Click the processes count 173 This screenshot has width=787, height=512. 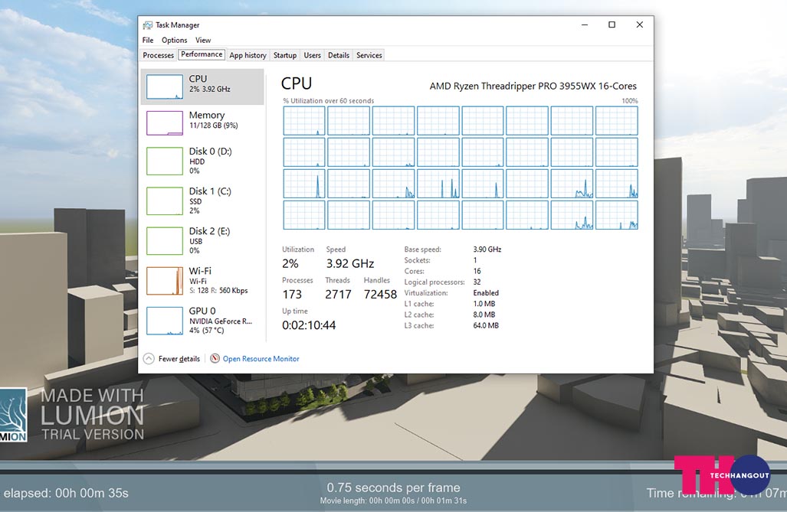292,295
